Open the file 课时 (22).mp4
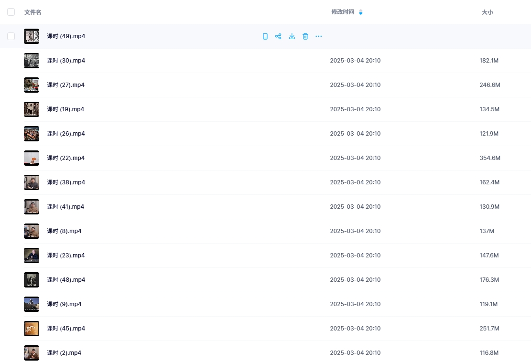This screenshot has width=531, height=362. coord(66,158)
